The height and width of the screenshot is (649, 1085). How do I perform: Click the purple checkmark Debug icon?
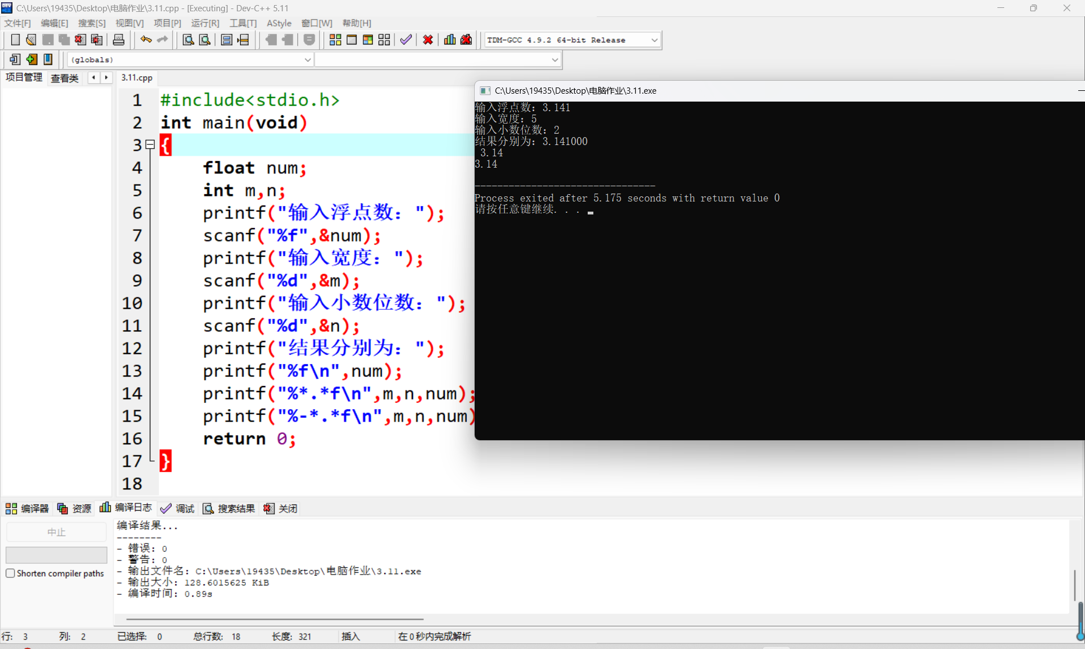click(x=406, y=40)
